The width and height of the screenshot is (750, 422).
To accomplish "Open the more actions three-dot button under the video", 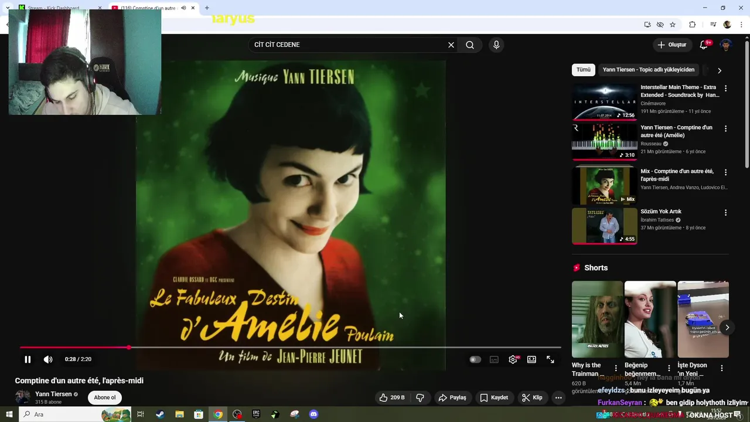I will (x=558, y=397).
